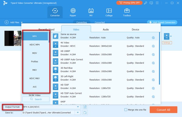182x117 pixels.
Task: Click the snapshot folder icon beside Output Format
Action: [x=85, y=107]
